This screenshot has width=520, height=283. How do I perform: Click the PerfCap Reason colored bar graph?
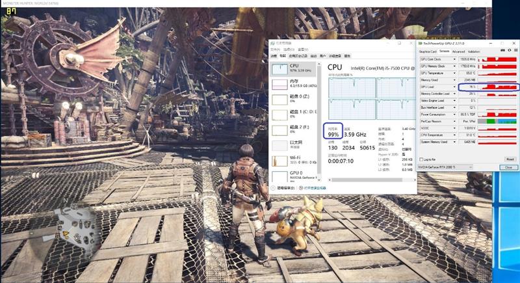click(497, 122)
